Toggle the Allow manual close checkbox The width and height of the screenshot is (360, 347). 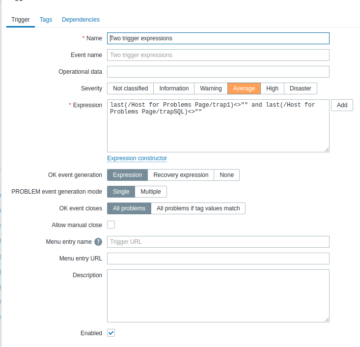click(x=111, y=225)
